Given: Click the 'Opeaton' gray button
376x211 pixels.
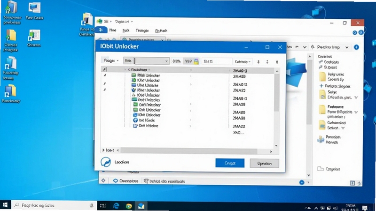Looking at the screenshot, I should click(264, 163).
